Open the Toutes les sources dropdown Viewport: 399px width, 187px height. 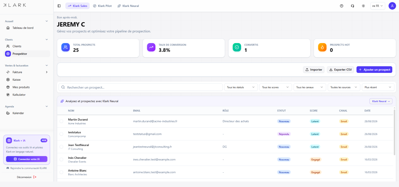(344, 87)
